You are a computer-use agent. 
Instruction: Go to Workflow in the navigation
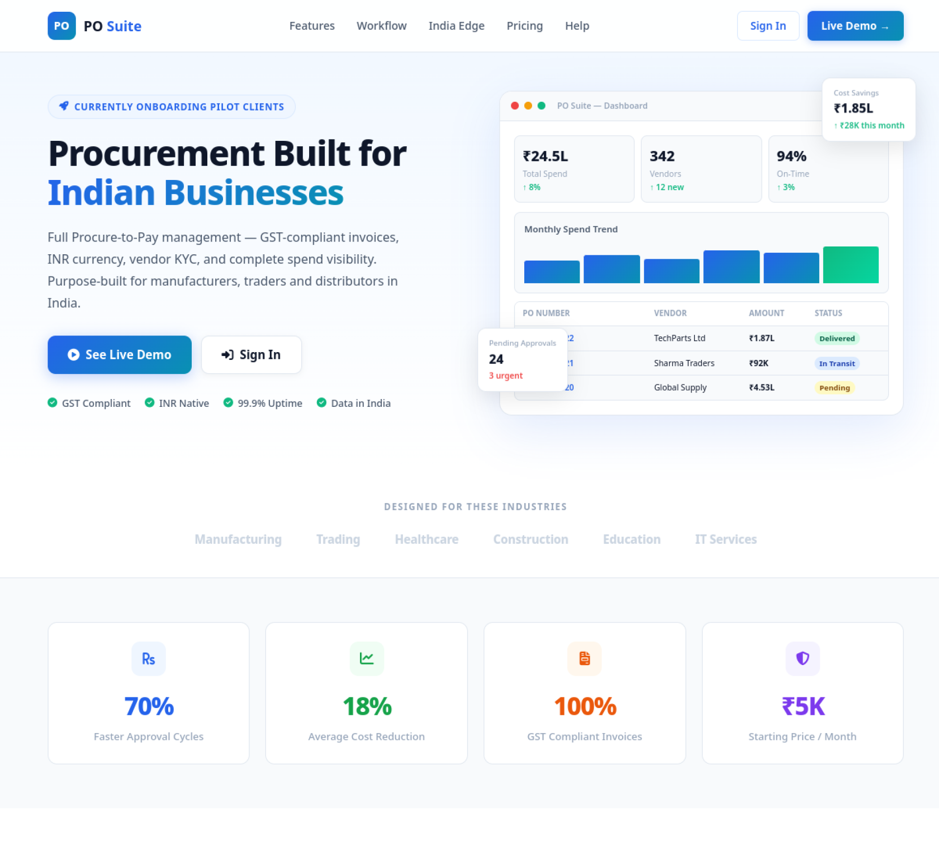[381, 26]
